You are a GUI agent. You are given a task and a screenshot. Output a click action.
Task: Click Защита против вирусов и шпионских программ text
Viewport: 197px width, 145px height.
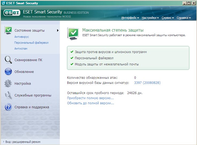coord(111,52)
